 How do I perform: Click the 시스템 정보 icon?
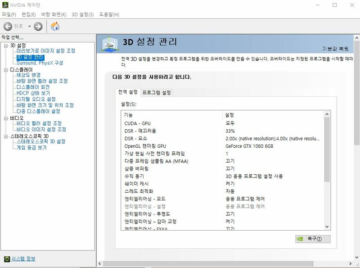coord(7,259)
